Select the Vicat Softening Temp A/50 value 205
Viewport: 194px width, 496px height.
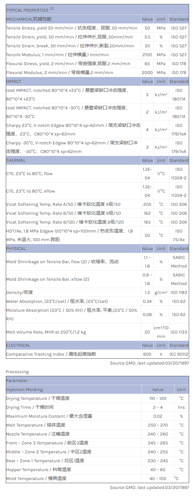[147, 204]
